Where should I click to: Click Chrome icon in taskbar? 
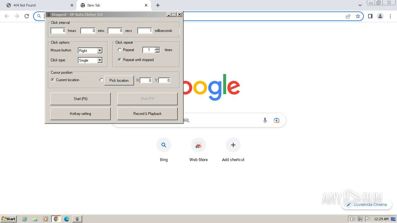coord(56,219)
